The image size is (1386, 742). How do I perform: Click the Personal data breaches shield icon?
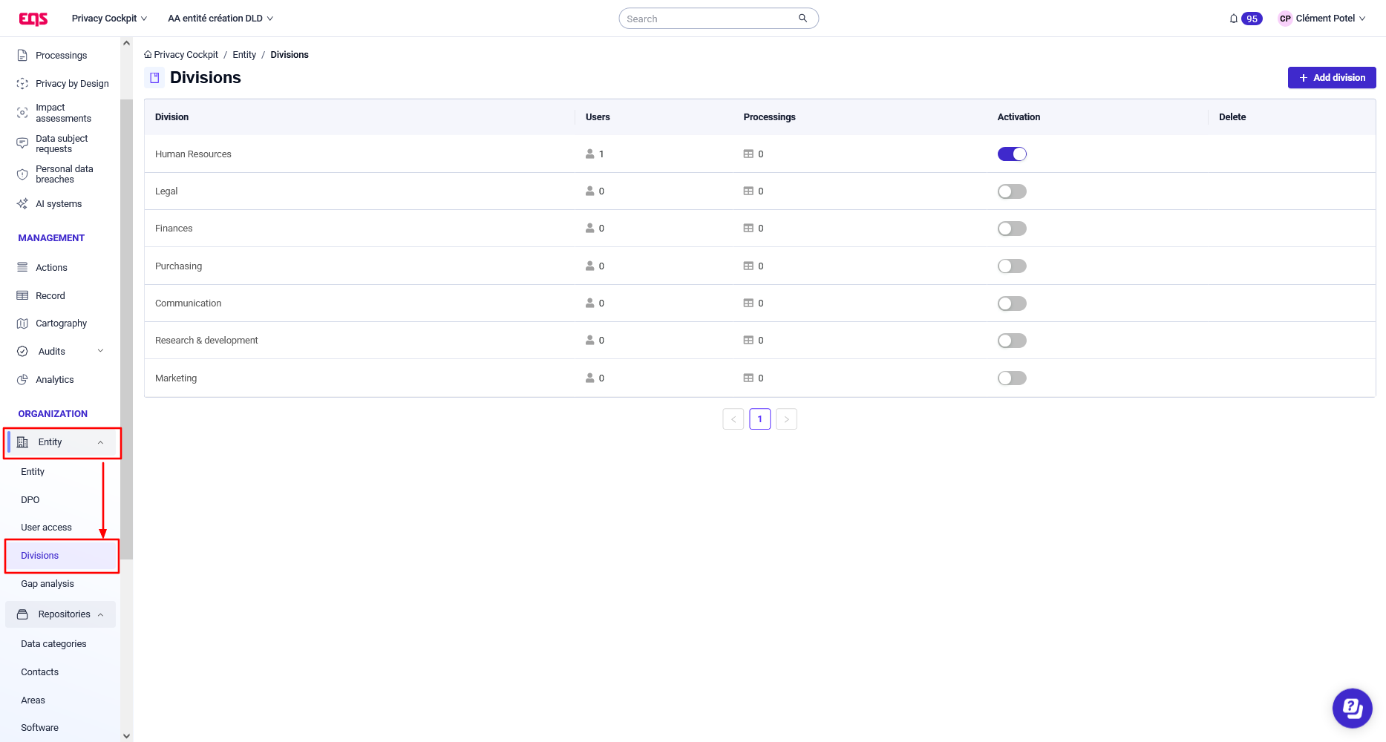pyautogui.click(x=22, y=174)
